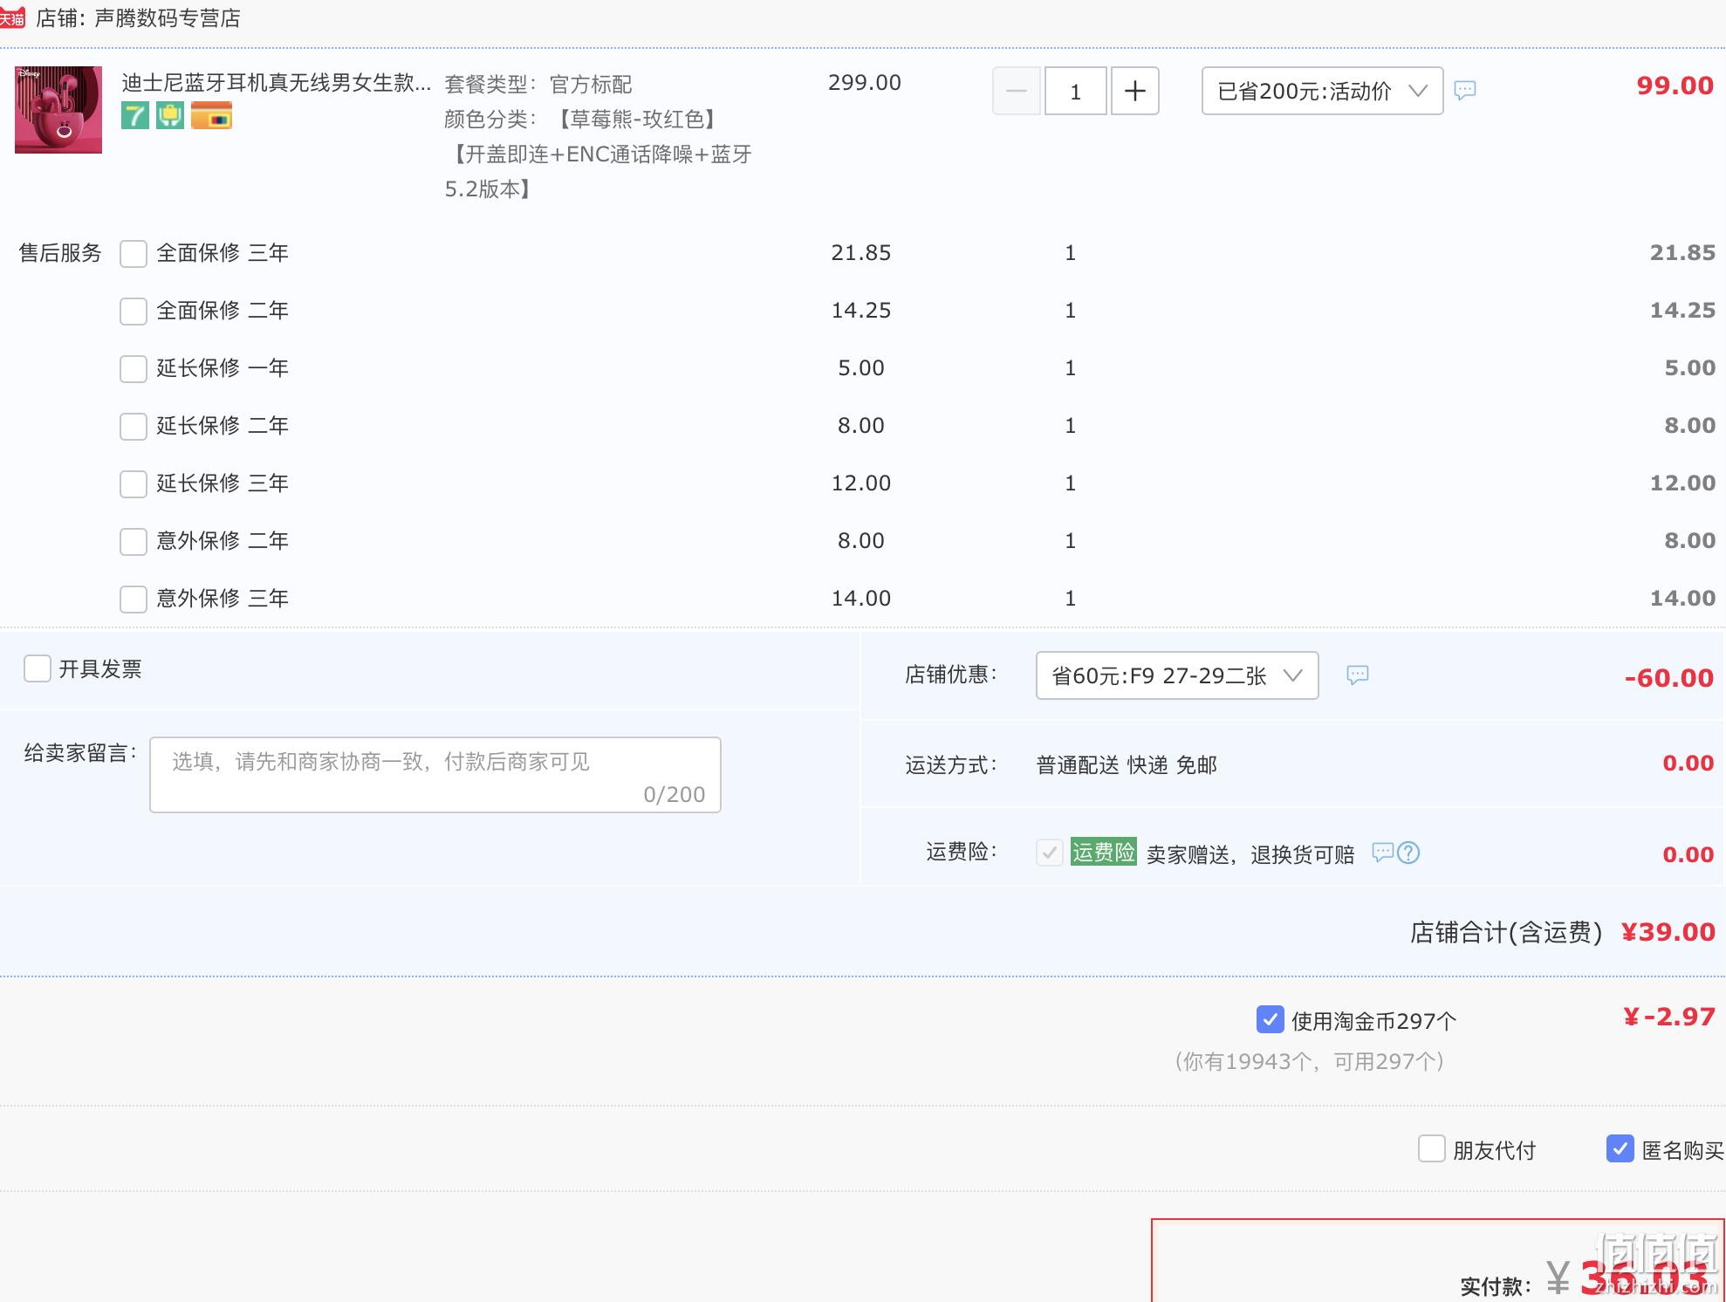Click the ¥-2.97 coin deduction amount
Viewport: 1726px width, 1302px height.
[1669, 1017]
